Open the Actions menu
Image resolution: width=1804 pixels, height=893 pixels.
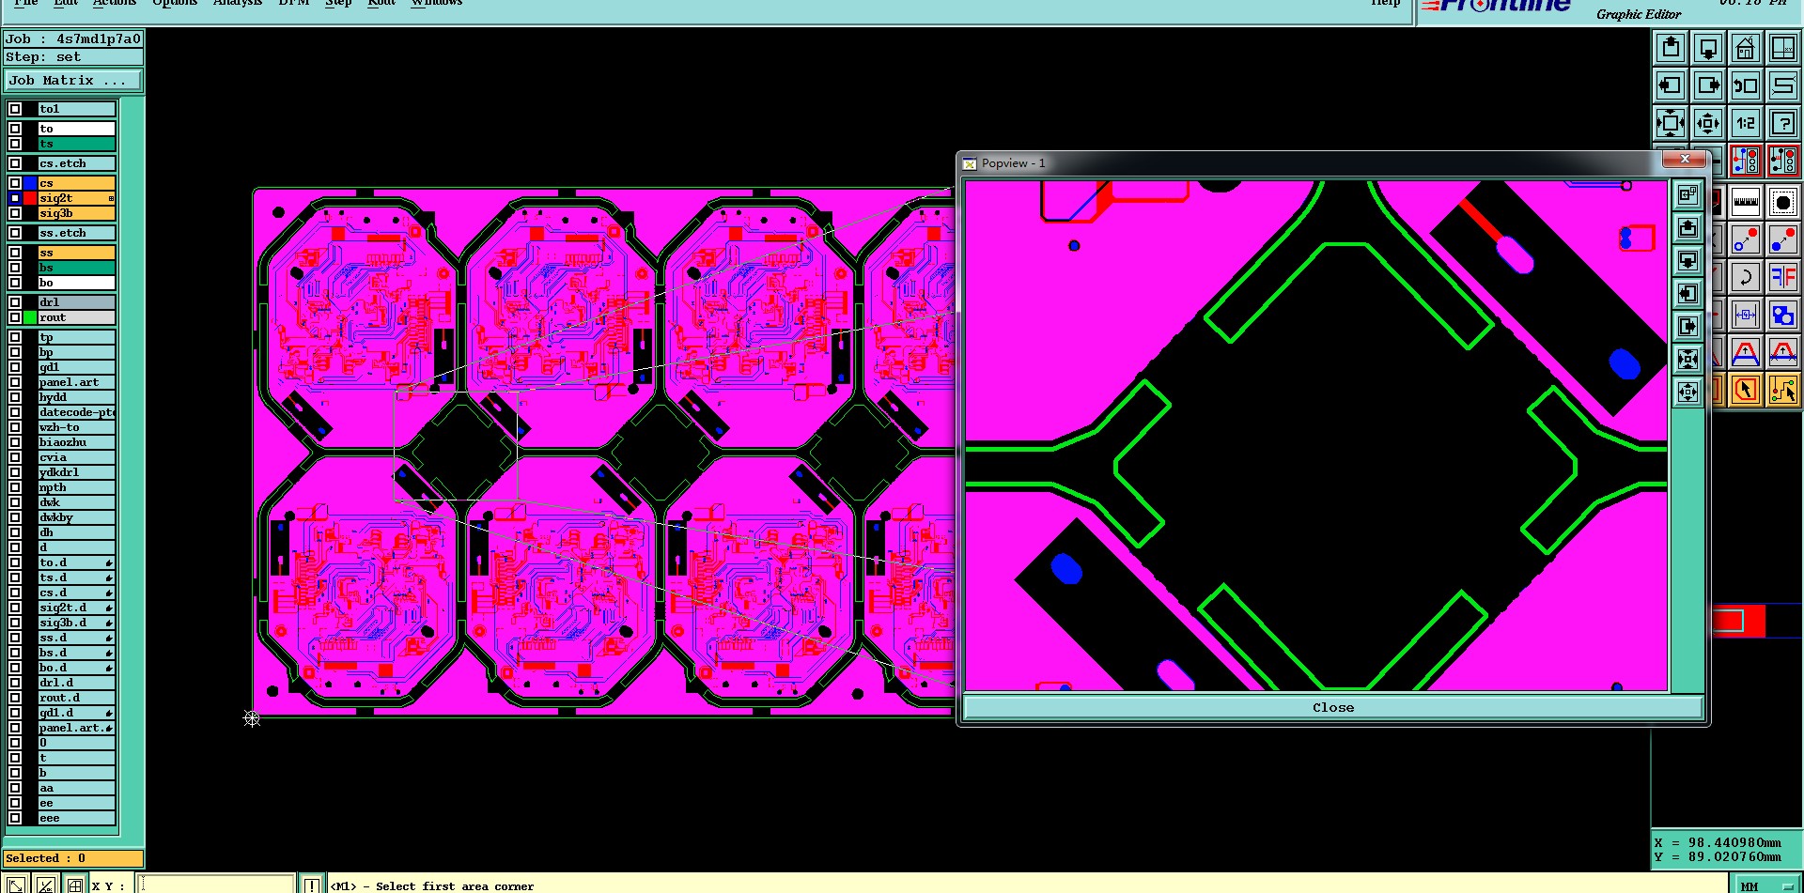[115, 3]
